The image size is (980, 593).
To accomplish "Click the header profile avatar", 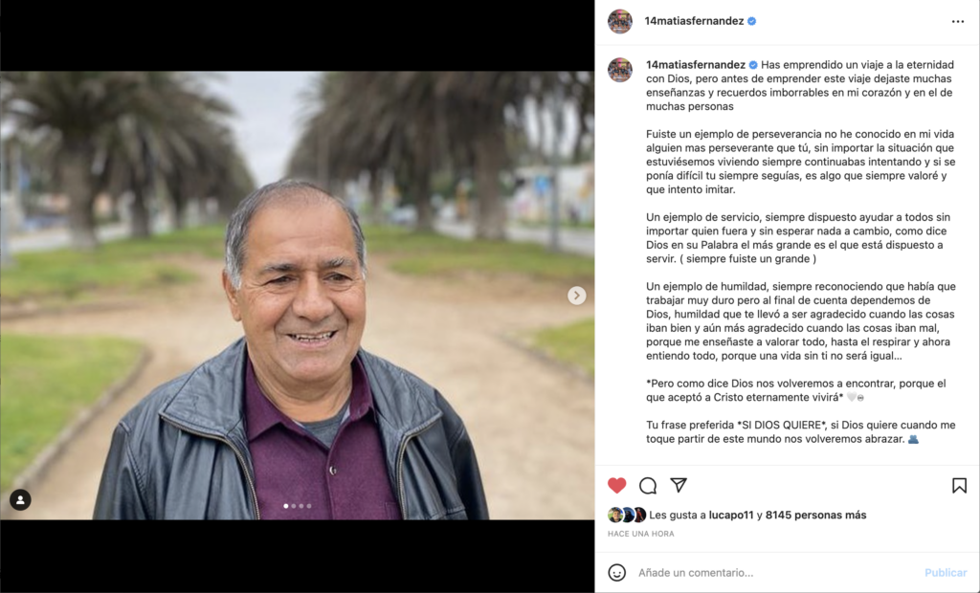I will (x=620, y=21).
